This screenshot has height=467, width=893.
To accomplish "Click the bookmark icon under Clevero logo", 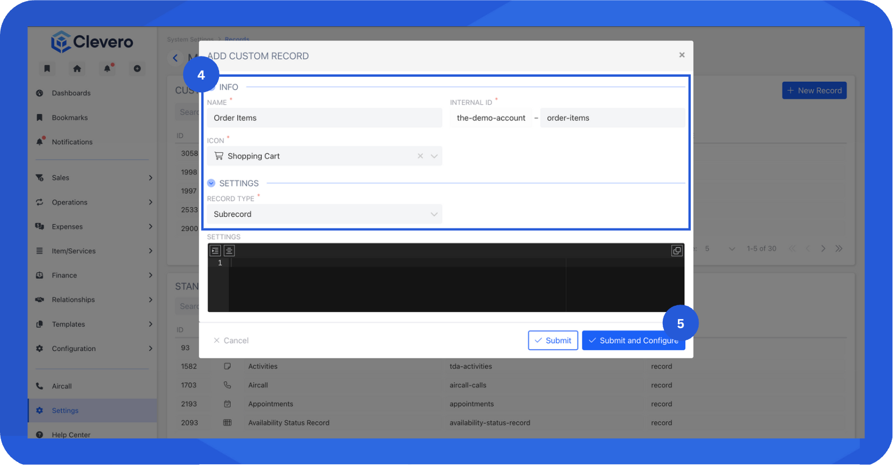I will click(x=47, y=68).
